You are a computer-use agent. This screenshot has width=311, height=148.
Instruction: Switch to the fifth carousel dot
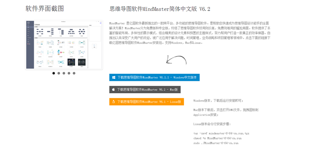[x=74, y=73]
